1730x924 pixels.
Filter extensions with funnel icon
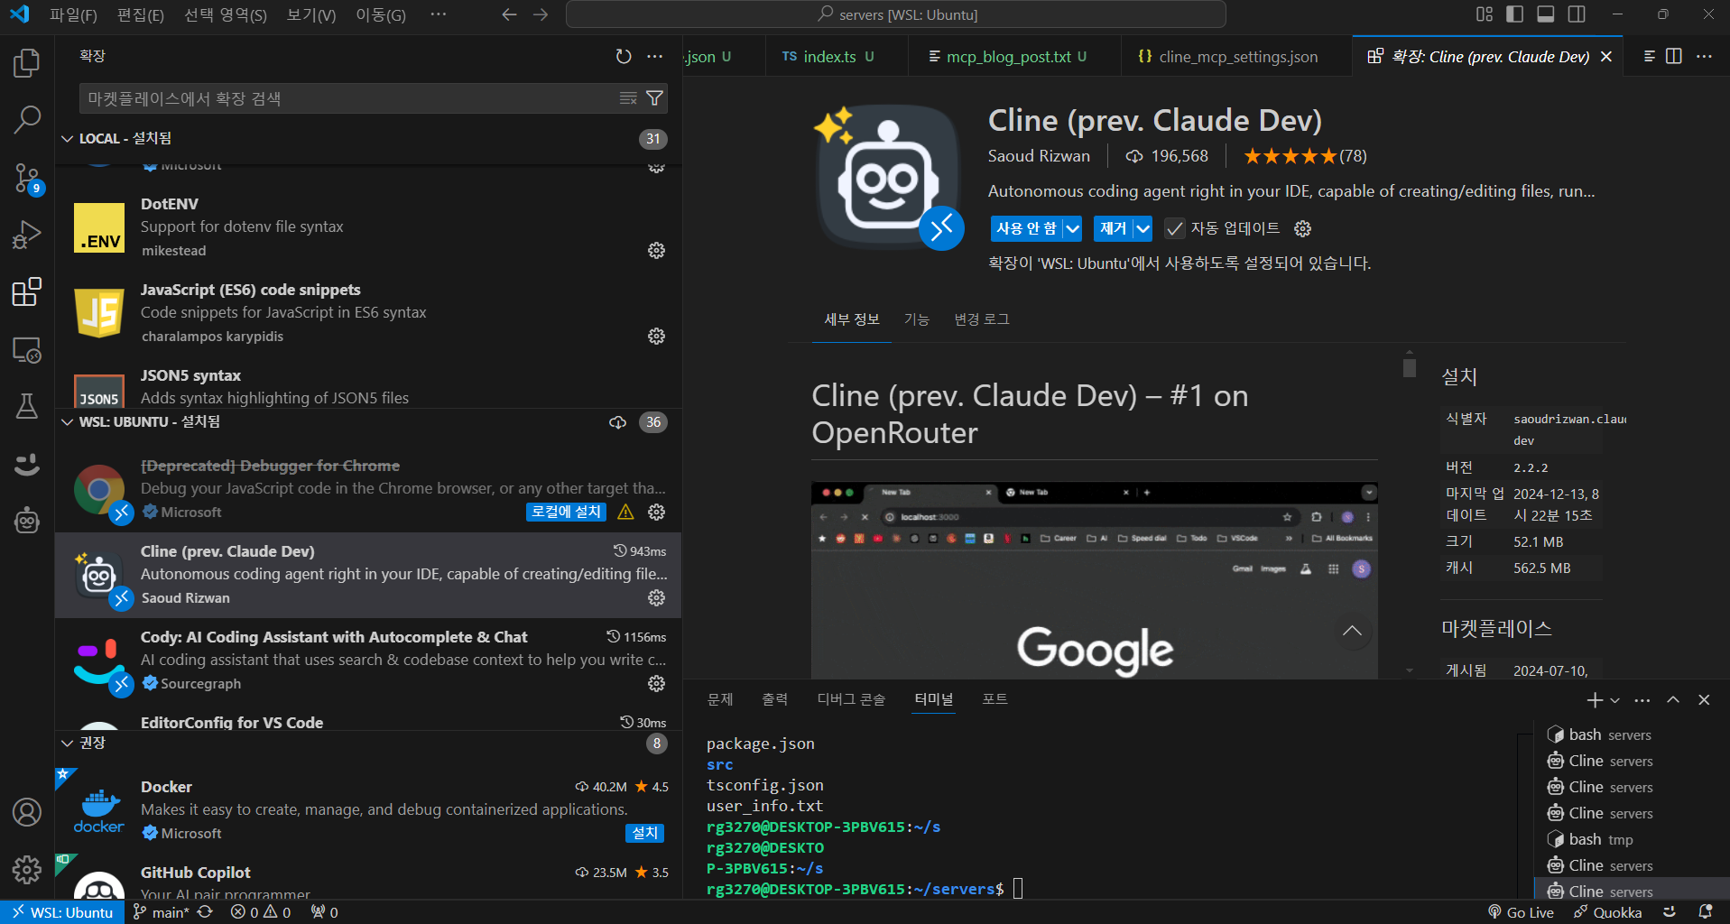click(655, 98)
